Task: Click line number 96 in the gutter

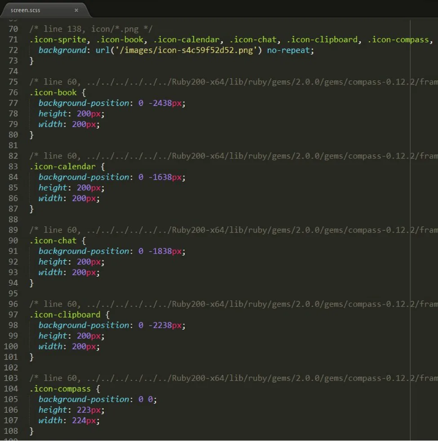Action: pyautogui.click(x=13, y=304)
